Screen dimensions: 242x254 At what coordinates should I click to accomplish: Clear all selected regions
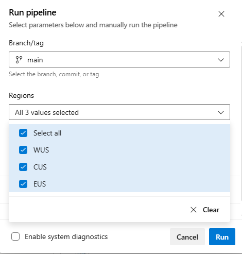click(x=205, y=210)
